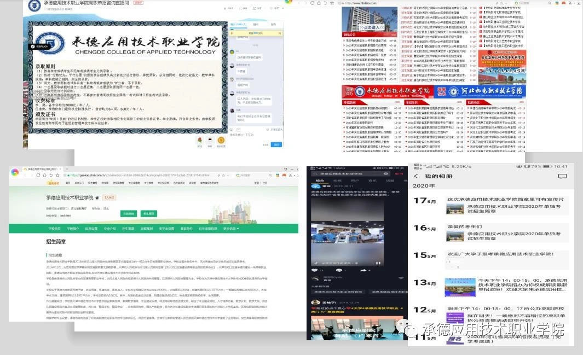Click the green 在线咨询 button
This screenshot has width=583, height=355.
(x=129, y=214)
